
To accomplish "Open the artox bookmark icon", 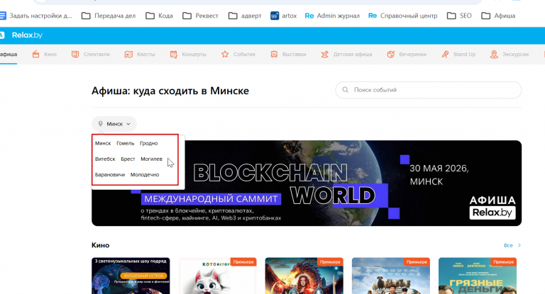I will 275,16.
